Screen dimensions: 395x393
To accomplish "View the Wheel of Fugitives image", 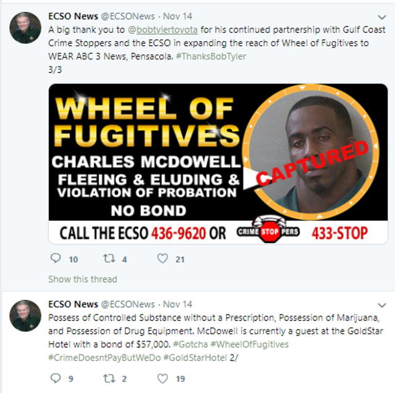I will tap(218, 164).
